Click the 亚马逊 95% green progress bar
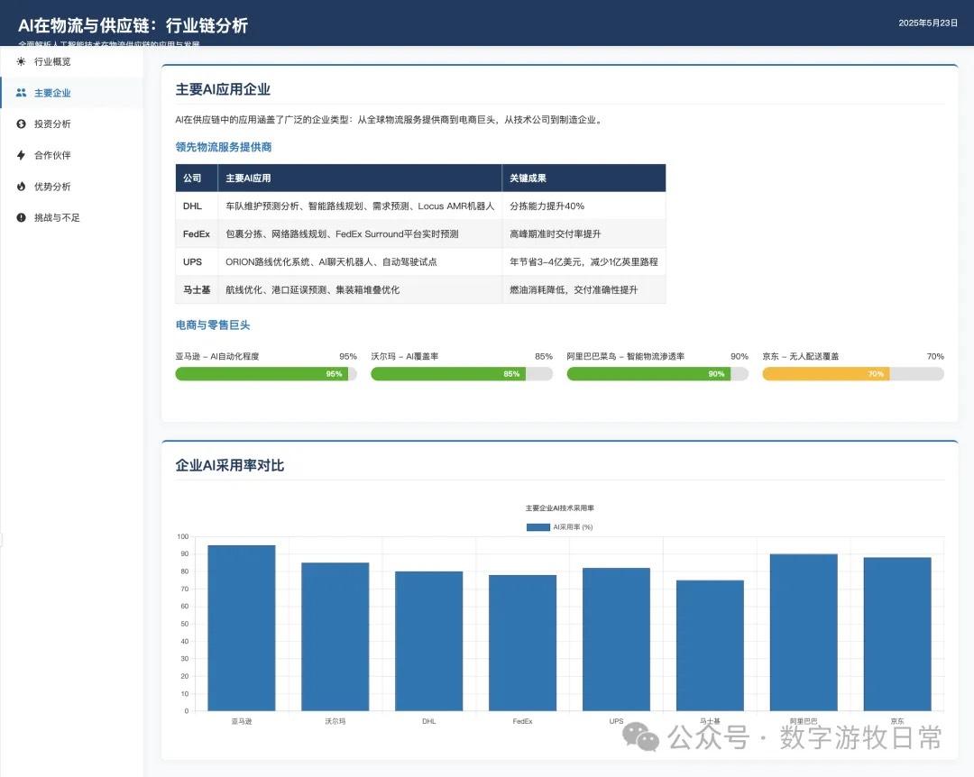Screen dimensions: 974x777 point(261,374)
